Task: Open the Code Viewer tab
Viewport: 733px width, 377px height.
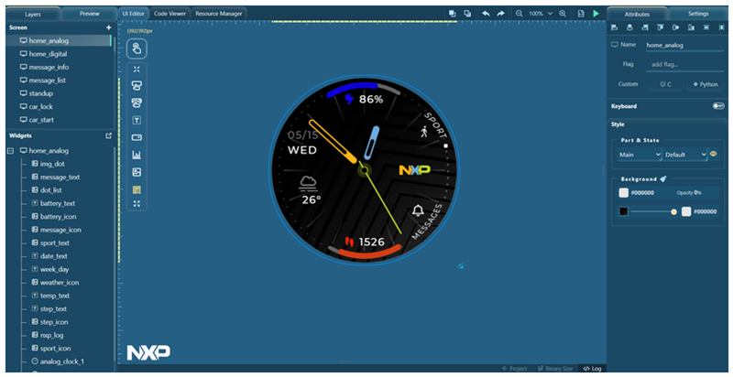Action: click(x=170, y=14)
